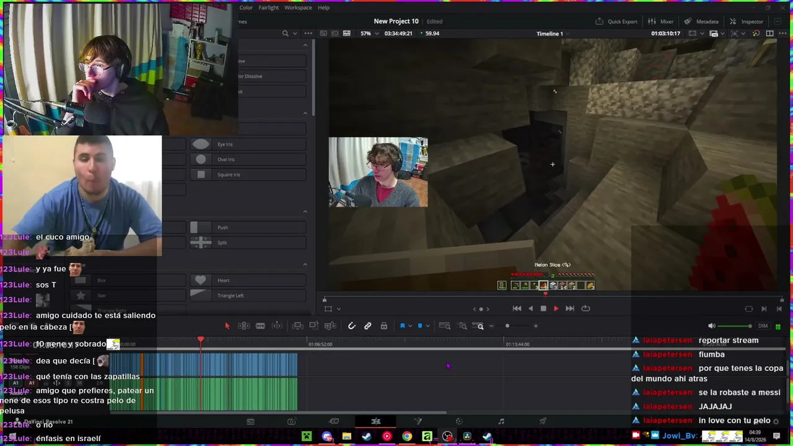
Task: Toggle the DIM audio button
Action: [763, 326]
